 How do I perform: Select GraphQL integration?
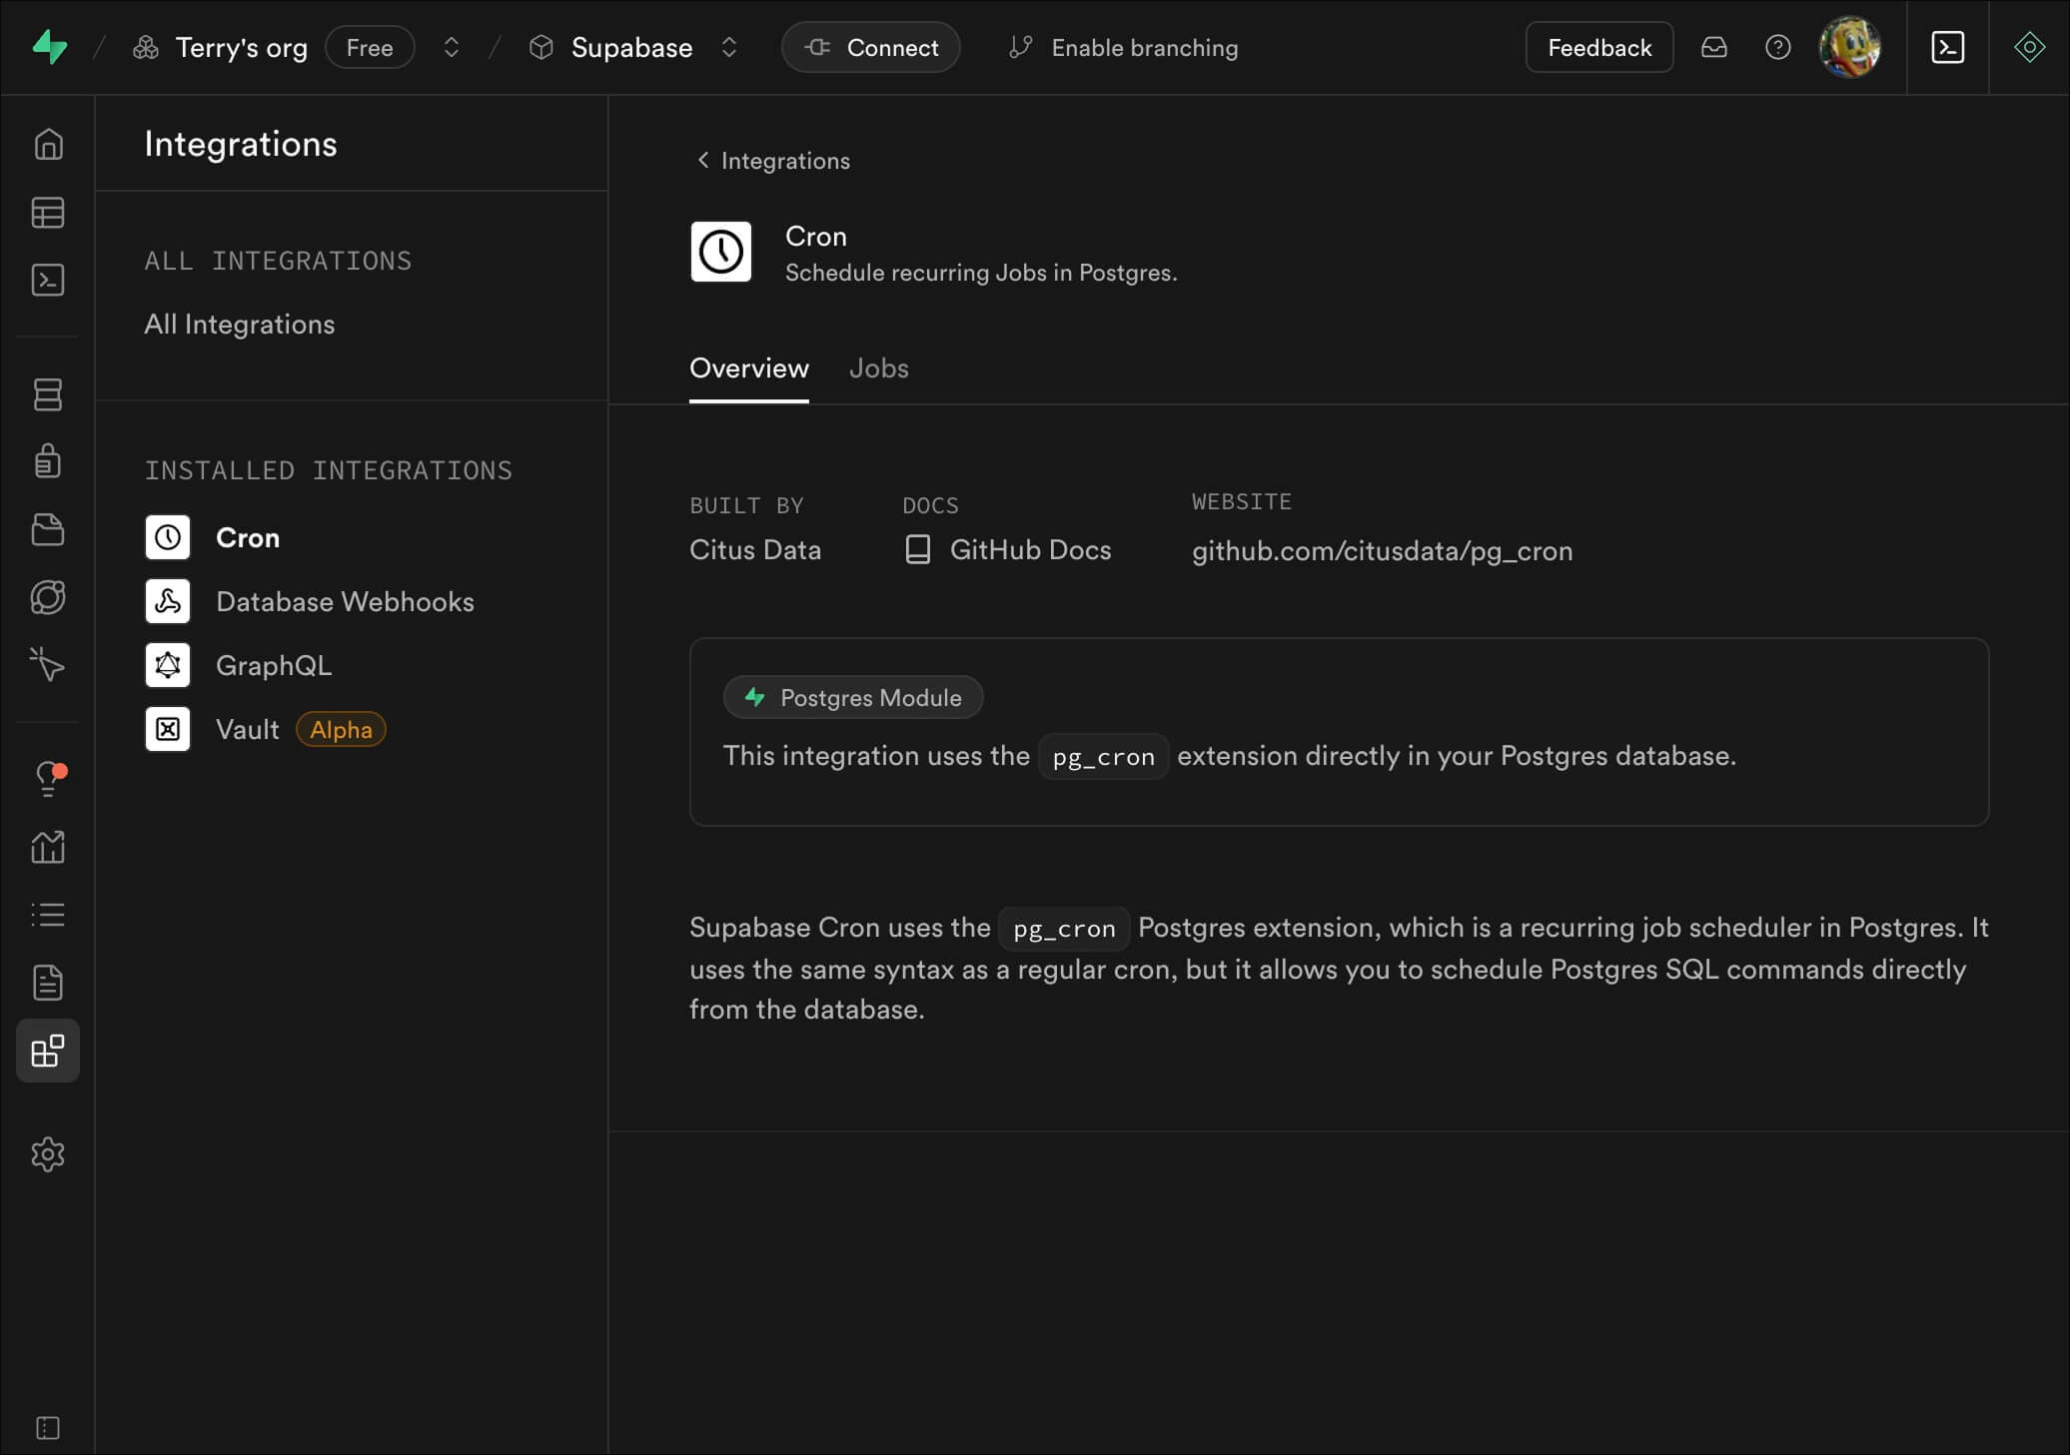point(274,665)
